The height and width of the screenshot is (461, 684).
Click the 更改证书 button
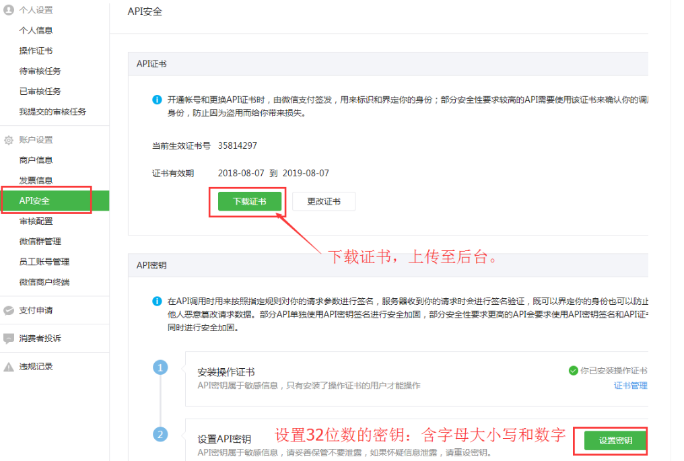(x=323, y=201)
